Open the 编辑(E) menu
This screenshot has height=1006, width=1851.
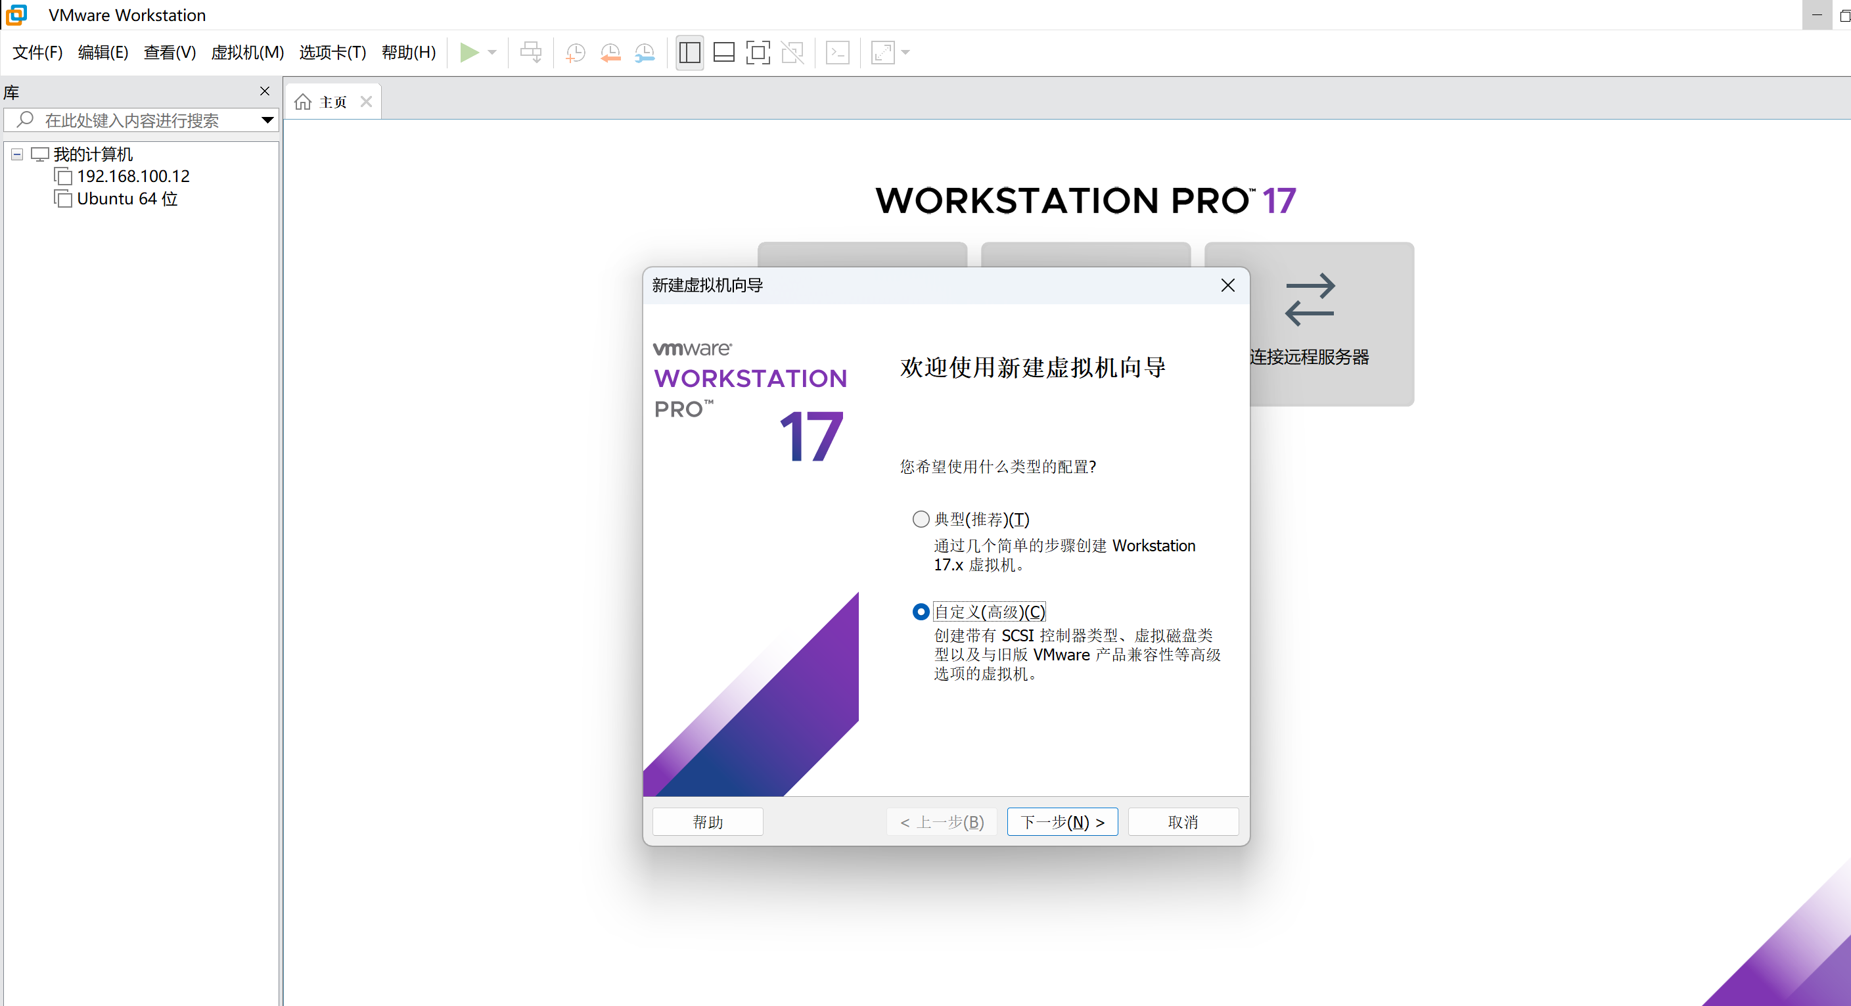[103, 53]
